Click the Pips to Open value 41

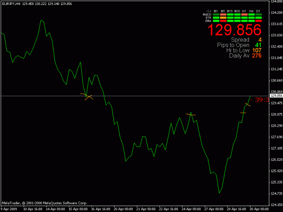258,45
